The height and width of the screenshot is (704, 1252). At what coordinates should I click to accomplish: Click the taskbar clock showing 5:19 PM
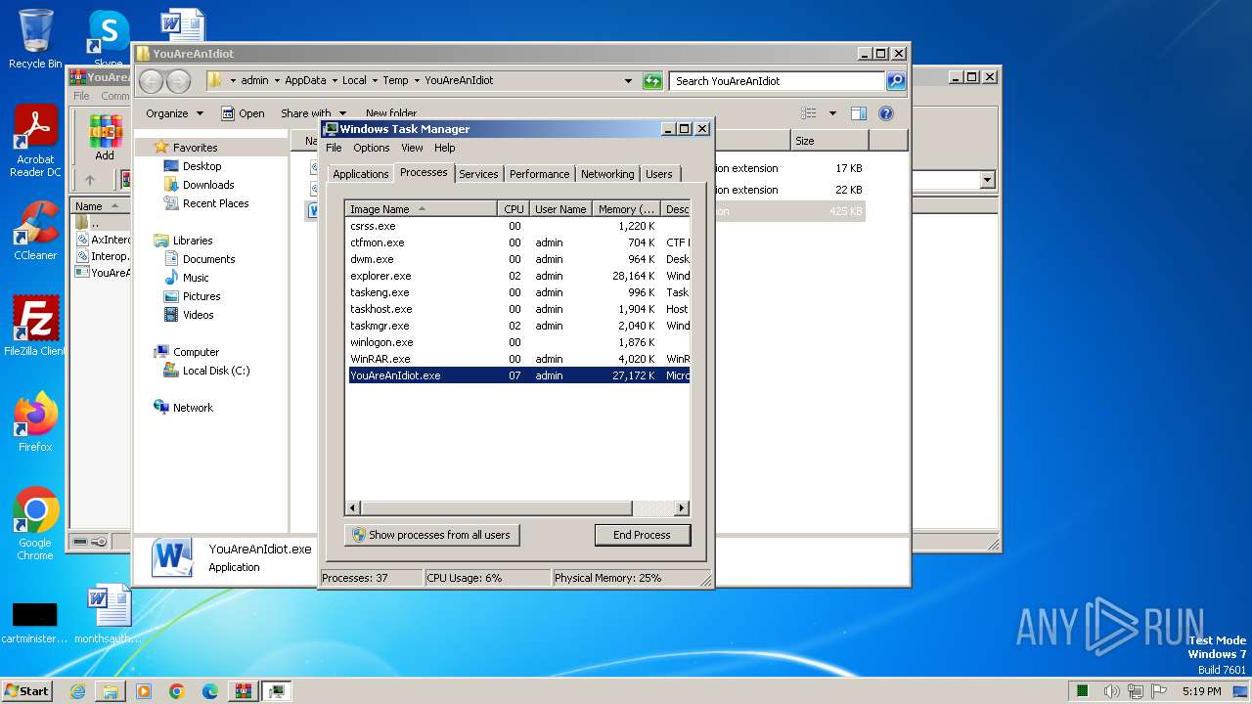coord(1201,691)
